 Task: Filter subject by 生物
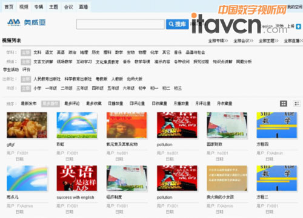[x=131, y=53]
